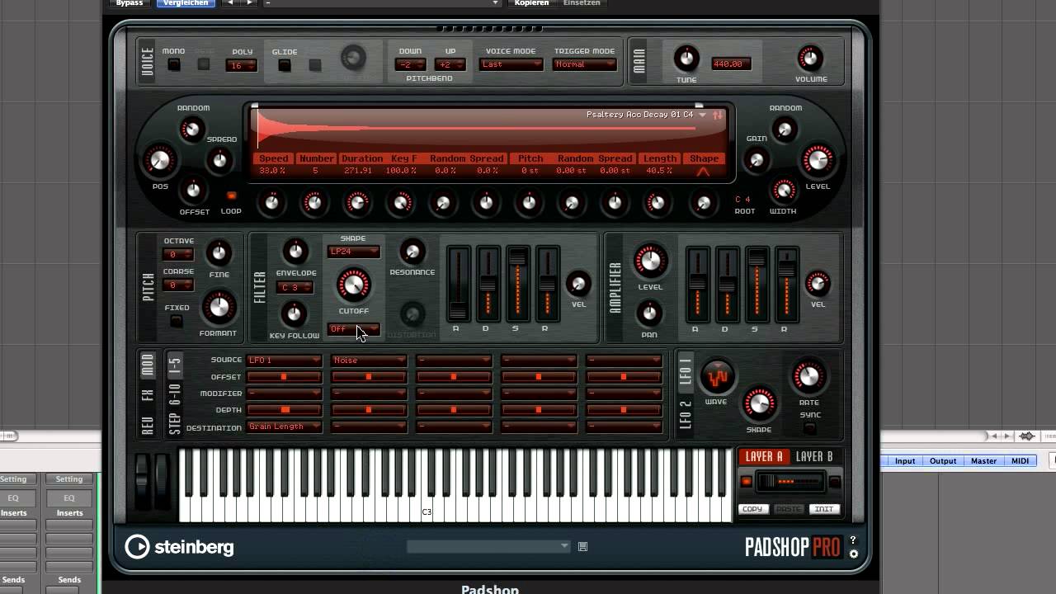The height and width of the screenshot is (594, 1056).
Task: Open the filter Shape LP24 dropdown
Action: 354,252
